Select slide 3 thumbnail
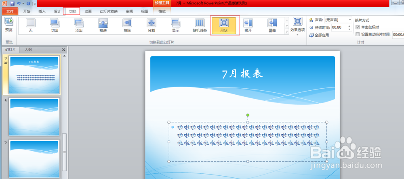Screen dimensions: 404x179 [34, 75]
